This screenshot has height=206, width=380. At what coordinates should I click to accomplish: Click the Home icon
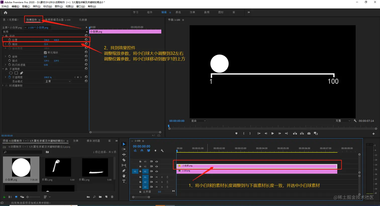(6, 13)
